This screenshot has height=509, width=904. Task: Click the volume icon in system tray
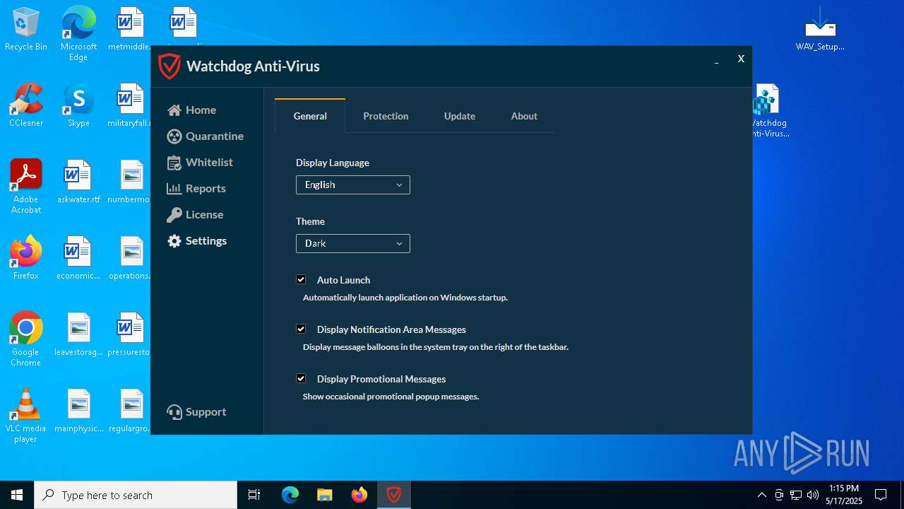[x=813, y=495]
